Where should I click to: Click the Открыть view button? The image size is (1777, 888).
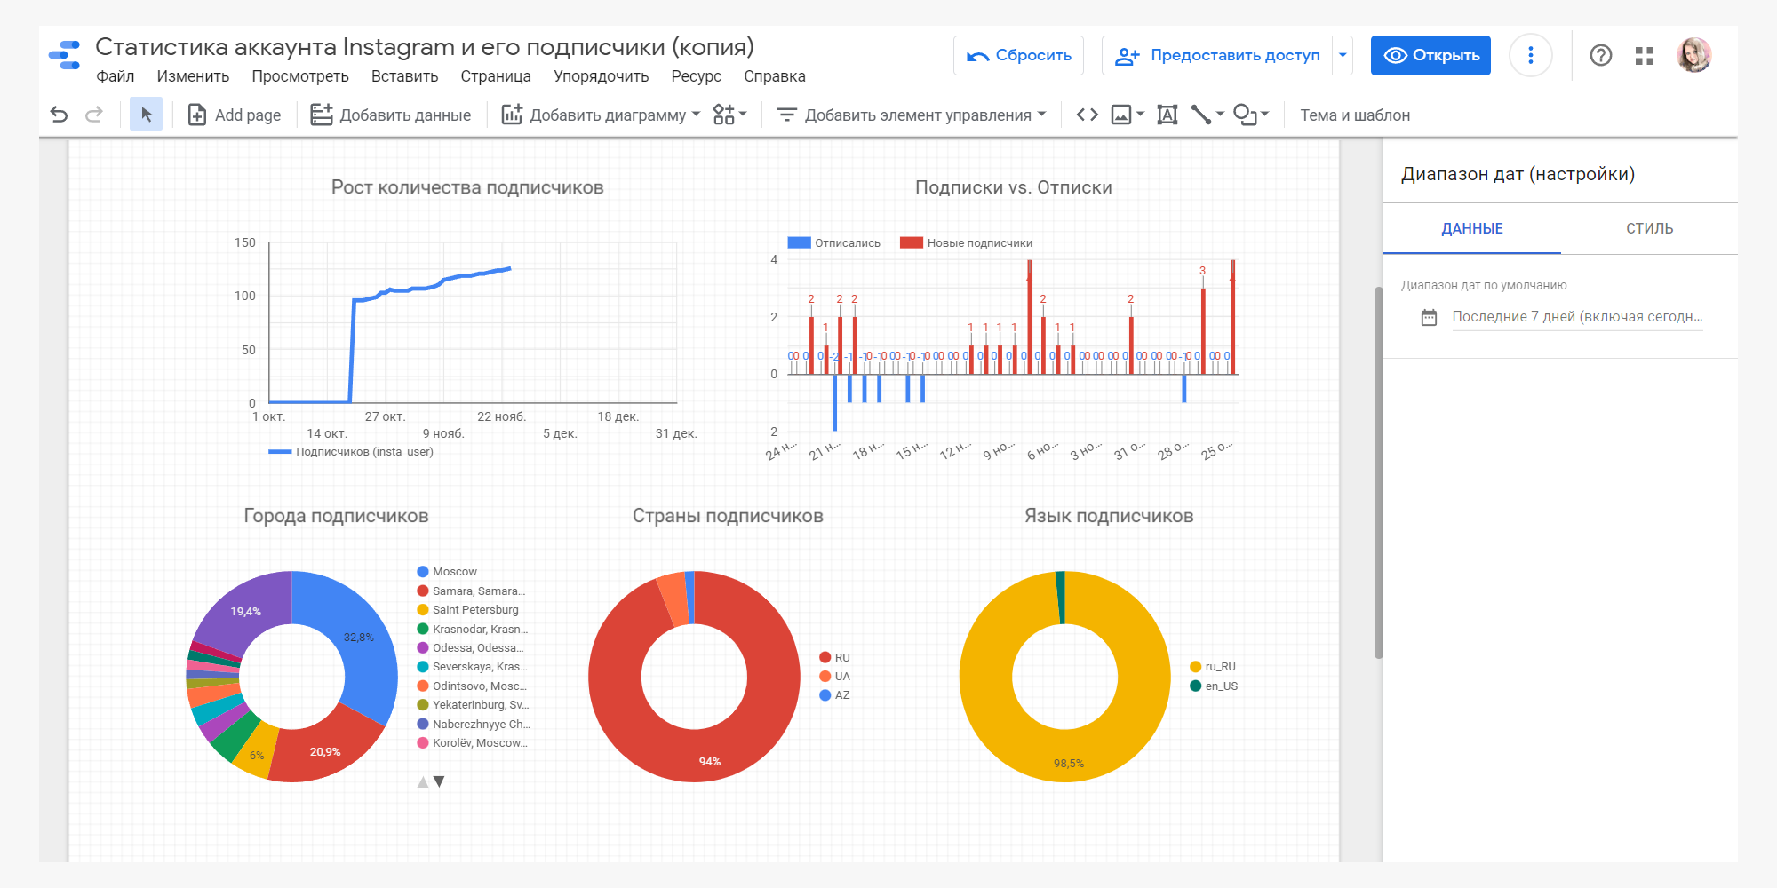(x=1430, y=56)
